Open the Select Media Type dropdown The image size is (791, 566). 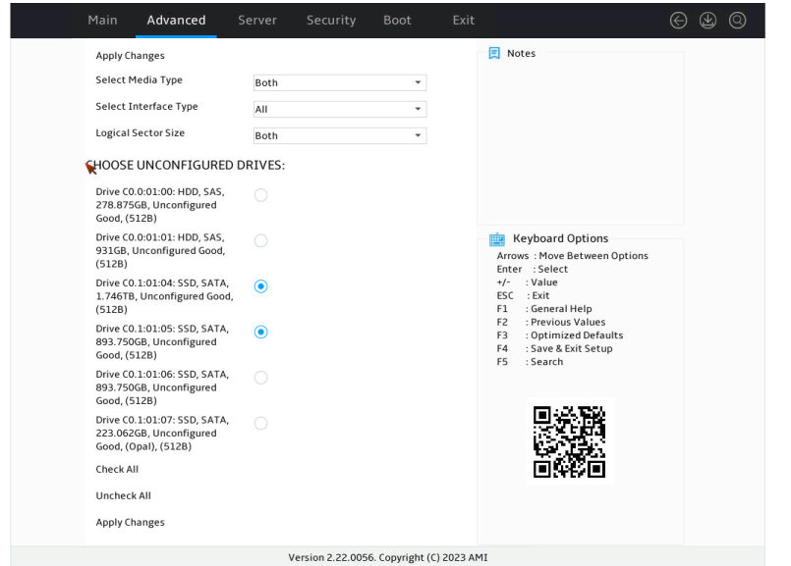point(340,82)
